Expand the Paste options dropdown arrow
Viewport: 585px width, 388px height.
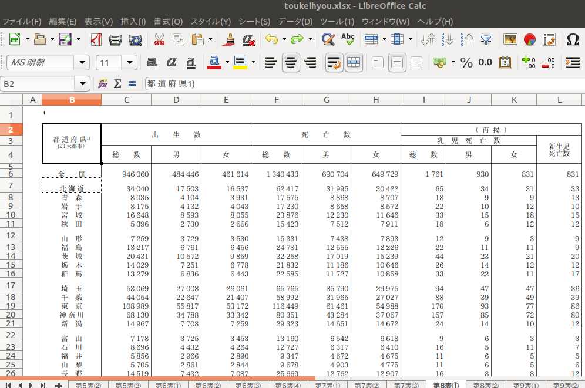point(210,39)
